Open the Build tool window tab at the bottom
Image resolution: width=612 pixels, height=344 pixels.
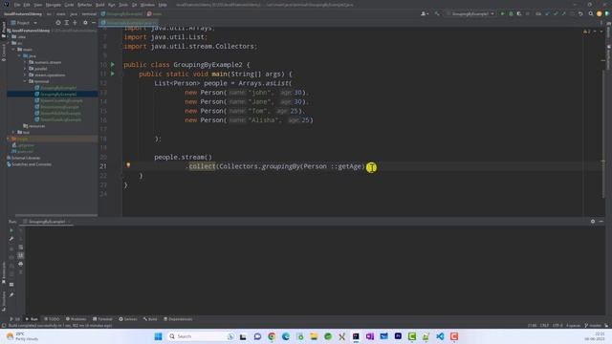(150, 319)
